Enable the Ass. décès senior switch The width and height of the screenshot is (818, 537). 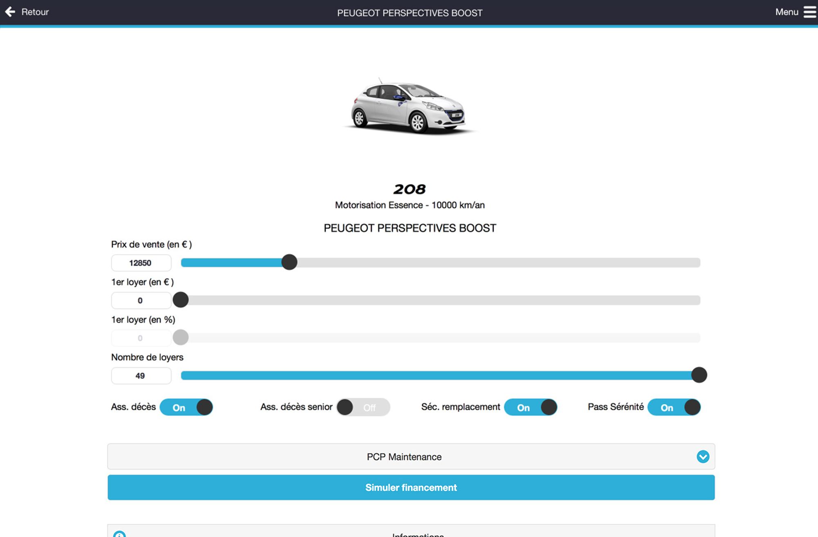[x=363, y=407]
